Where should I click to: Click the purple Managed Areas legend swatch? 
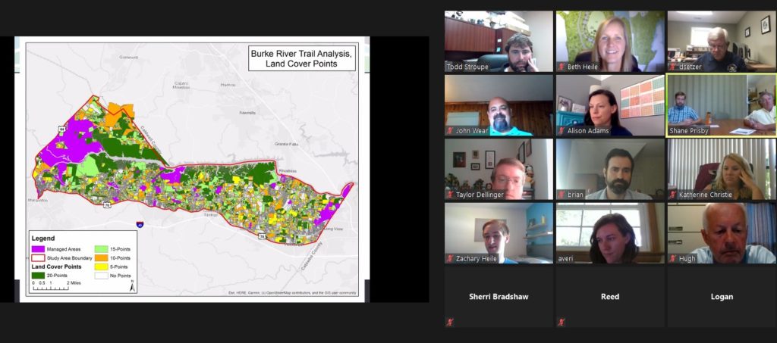38,248
